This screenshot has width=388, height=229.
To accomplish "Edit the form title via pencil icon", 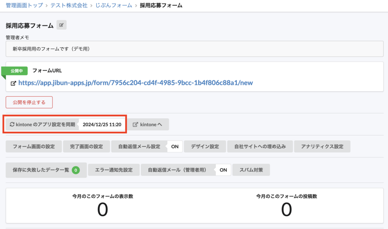I will coord(61,25).
